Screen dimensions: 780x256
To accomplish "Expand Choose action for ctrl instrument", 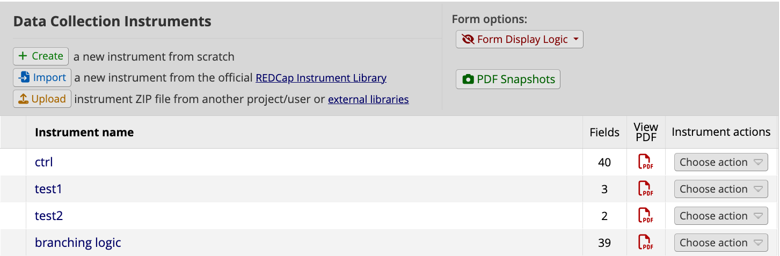I will click(720, 162).
